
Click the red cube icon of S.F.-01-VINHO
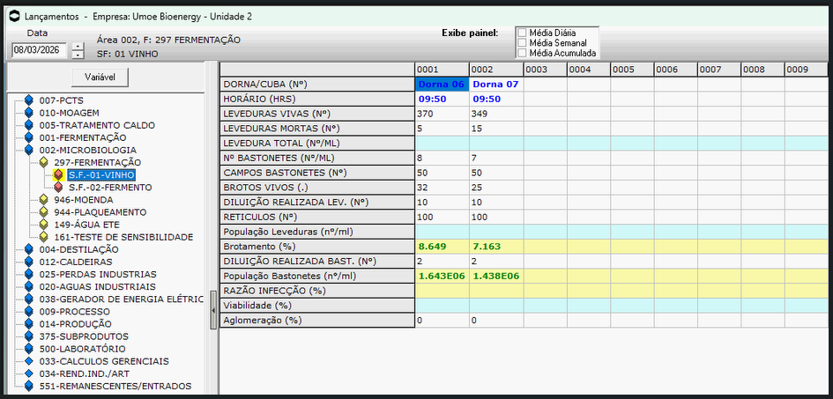tap(58, 175)
